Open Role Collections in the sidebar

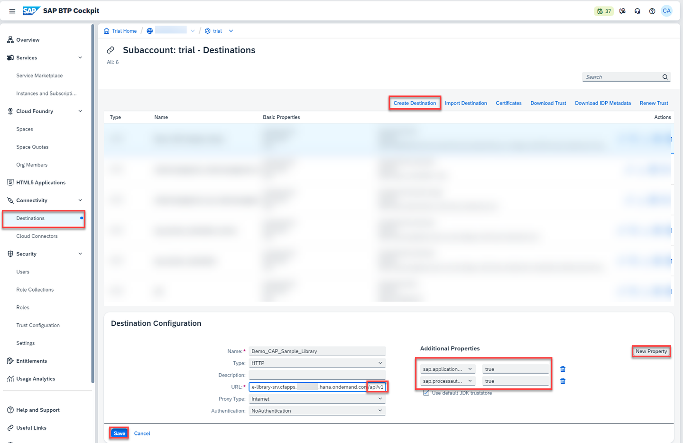coord(35,290)
